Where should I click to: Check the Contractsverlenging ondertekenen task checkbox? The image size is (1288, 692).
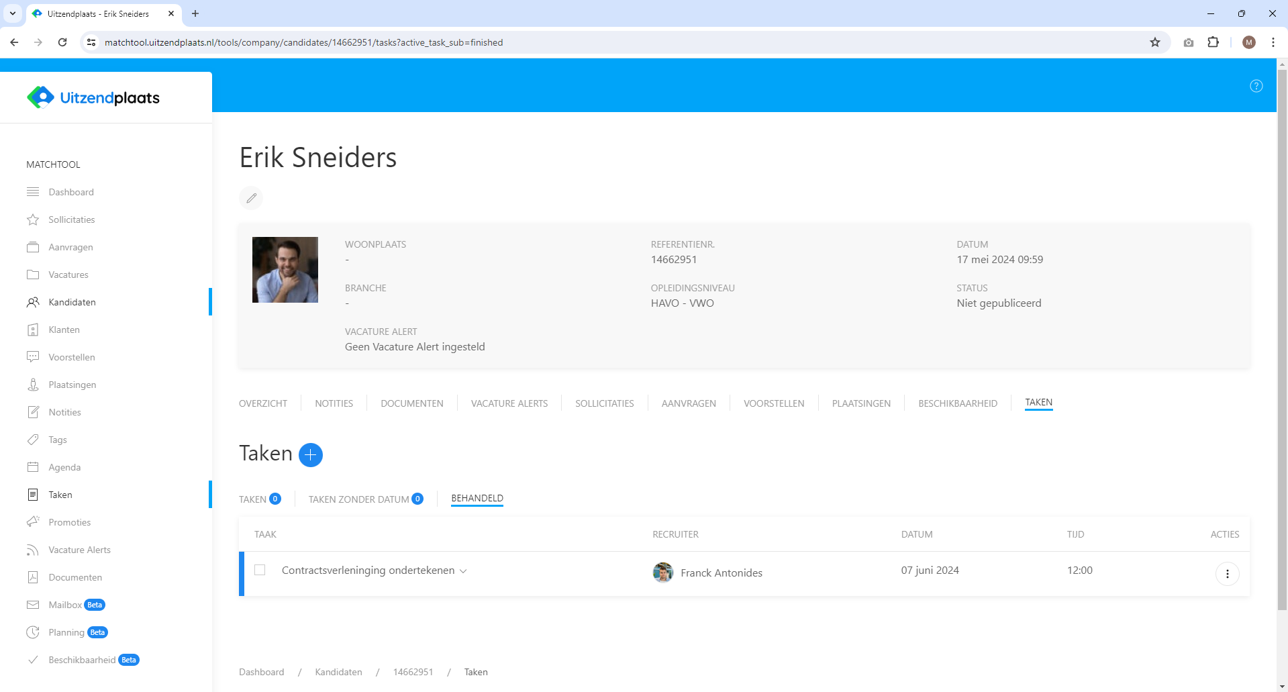pos(260,570)
